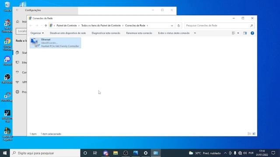The height and width of the screenshot is (157, 280).
Task: Click Diagnosticar esta conexão
Action: point(106,33)
